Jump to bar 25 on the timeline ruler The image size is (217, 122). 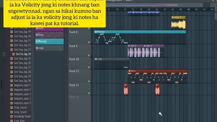(141, 9)
